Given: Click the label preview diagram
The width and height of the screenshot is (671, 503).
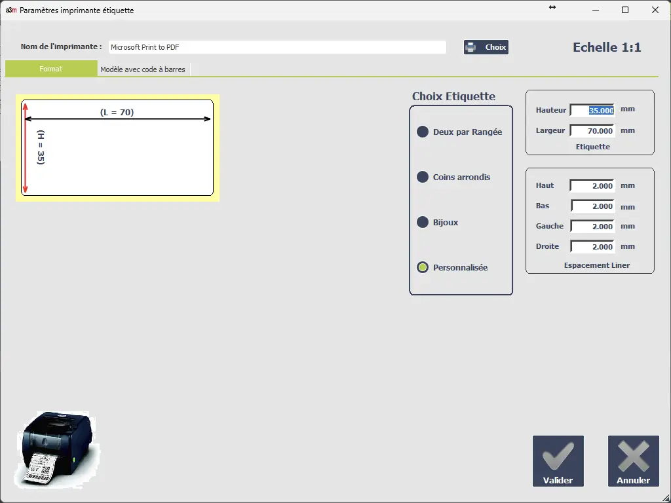Looking at the screenshot, I should (x=118, y=148).
